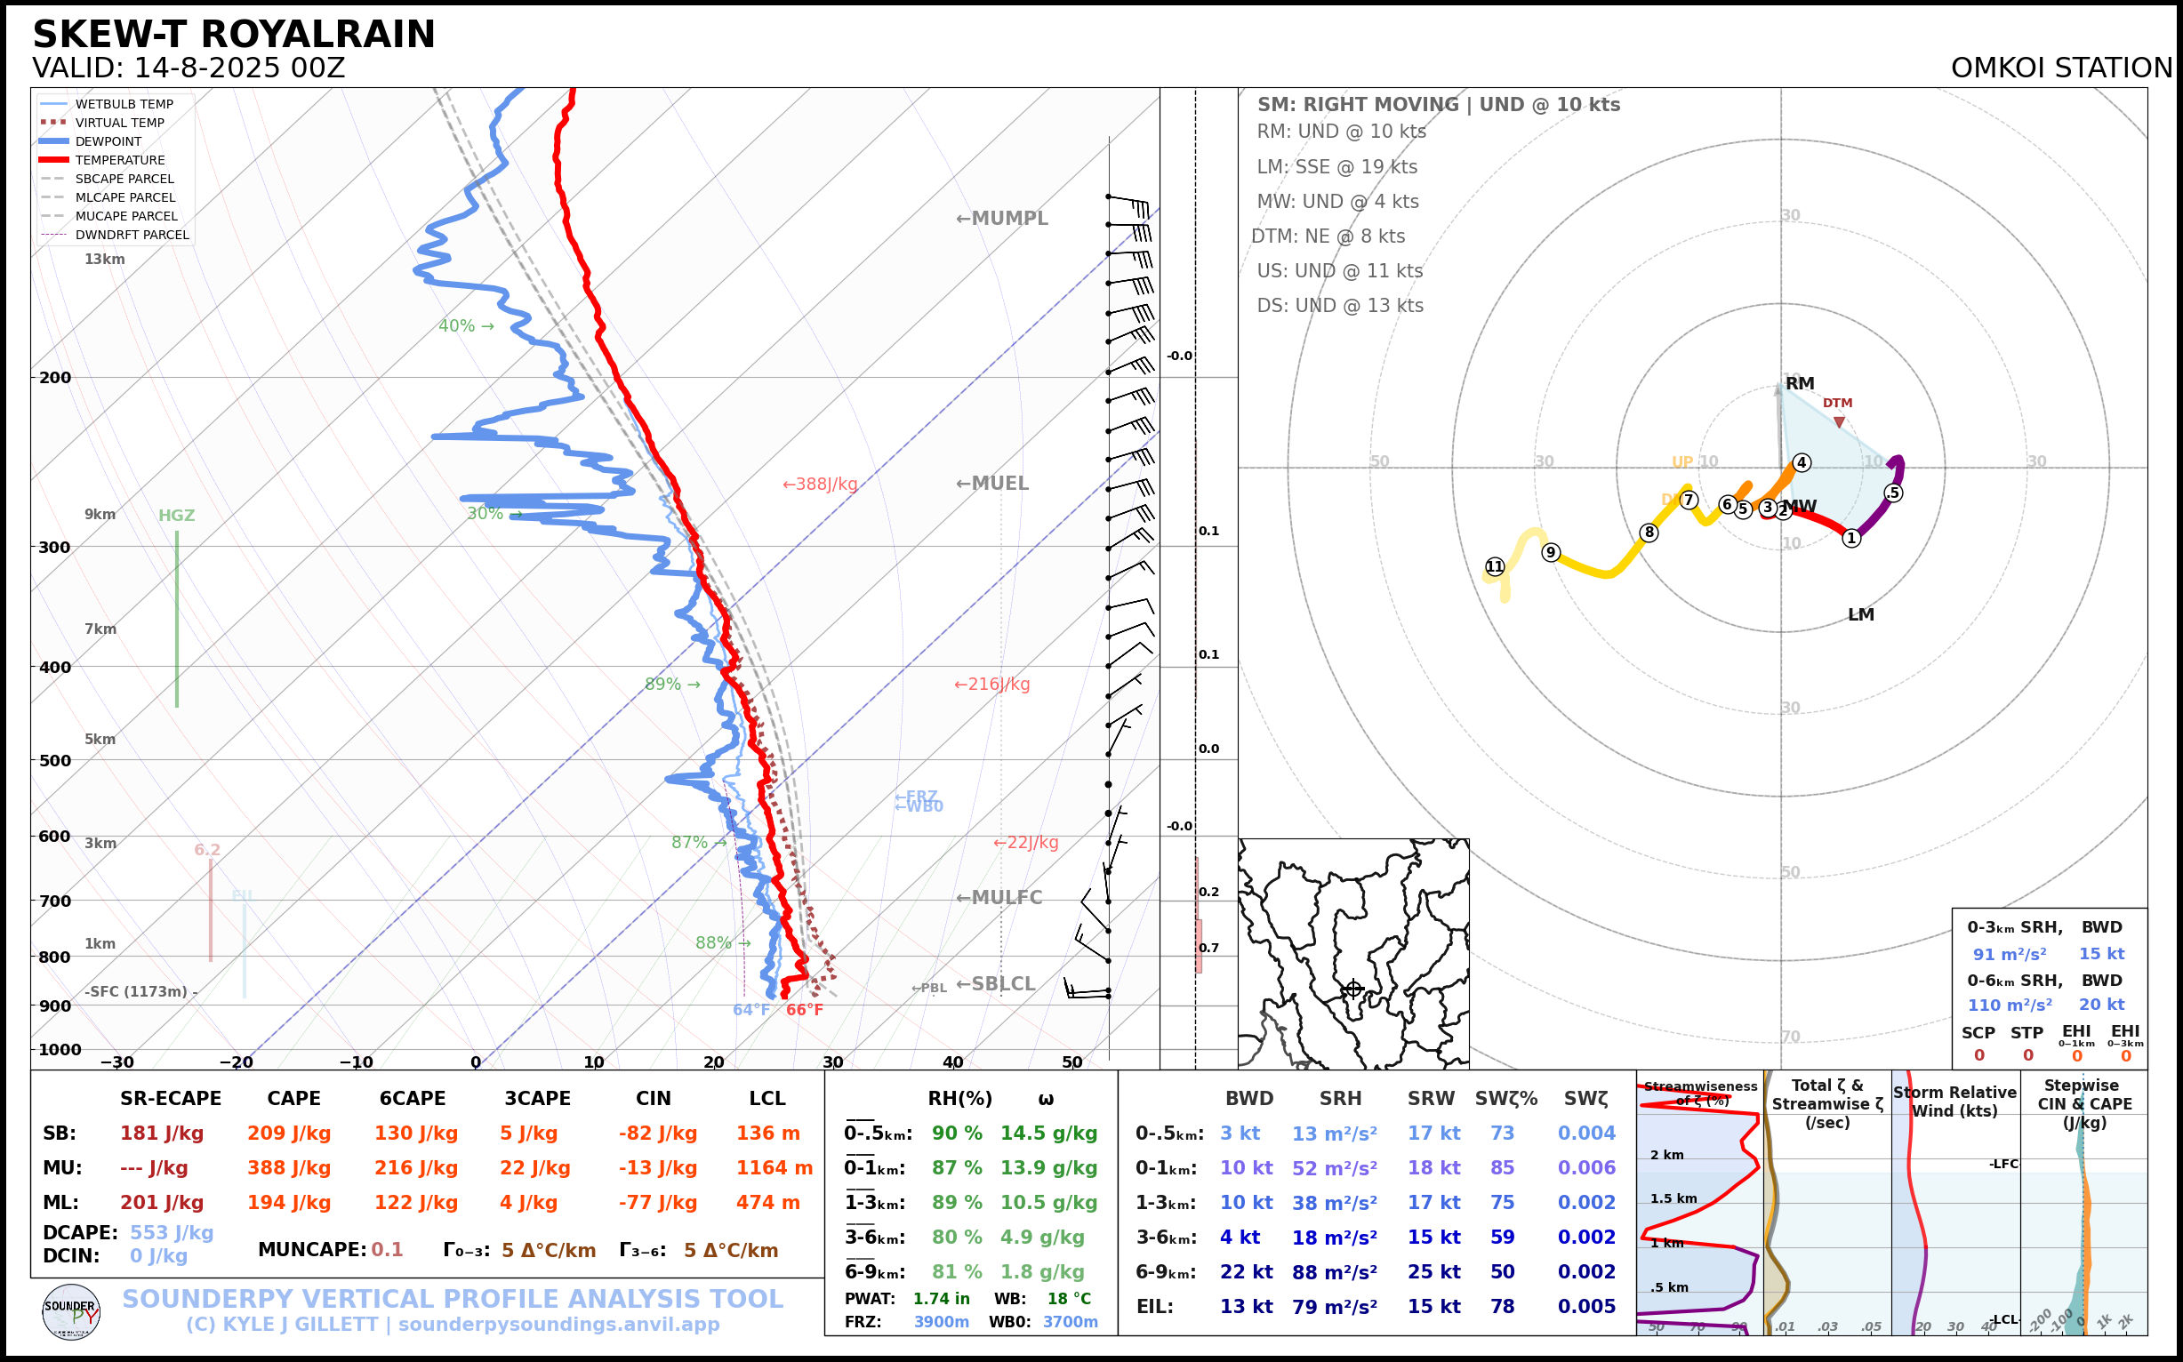The width and height of the screenshot is (2183, 1362).
Task: Click the 0-3km SRH 91 m²/s² value
Action: pyautogui.click(x=2008, y=954)
